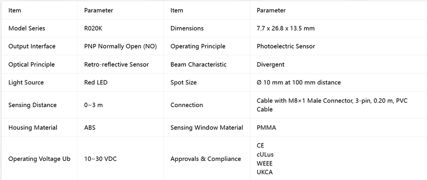
Task: Select the Approvals & Compliance label
Action: point(205,159)
